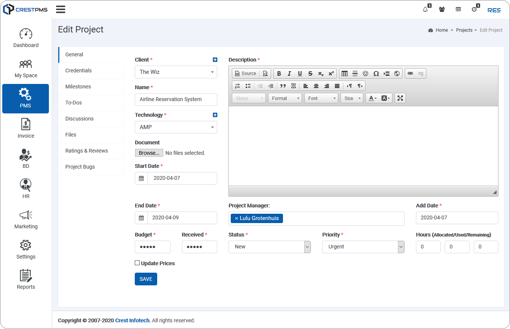Open the Client dropdown showing The Wiz
This screenshot has height=329, width=510.
pos(176,72)
